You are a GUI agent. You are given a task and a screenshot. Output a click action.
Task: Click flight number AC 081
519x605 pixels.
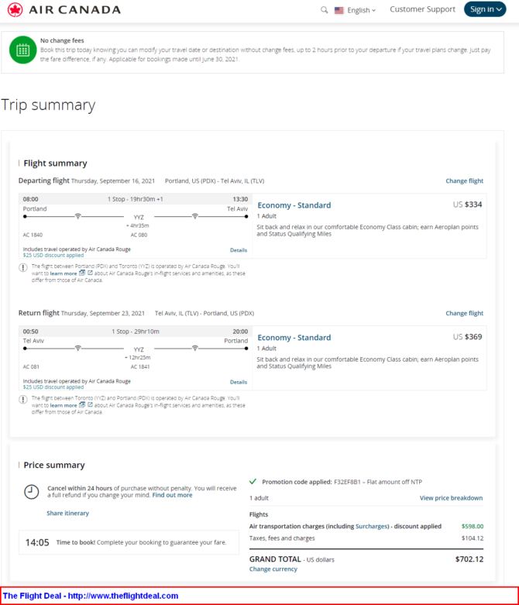(x=31, y=366)
